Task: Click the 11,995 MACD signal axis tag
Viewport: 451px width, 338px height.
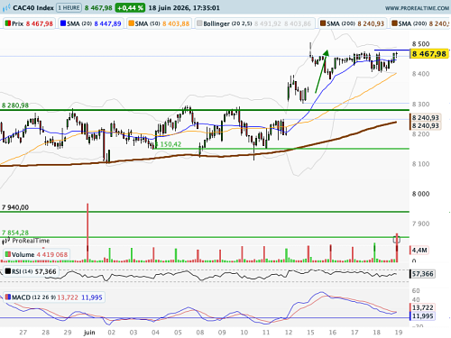Action: (422, 316)
